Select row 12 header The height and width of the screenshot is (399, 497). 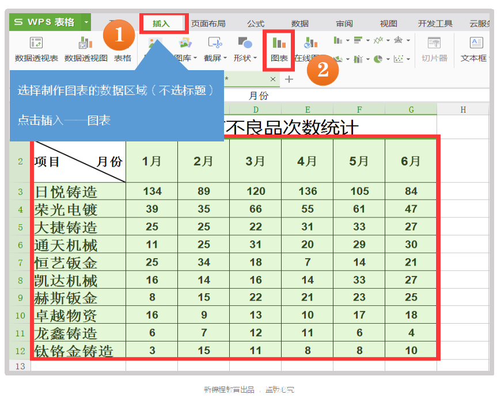pos(20,351)
